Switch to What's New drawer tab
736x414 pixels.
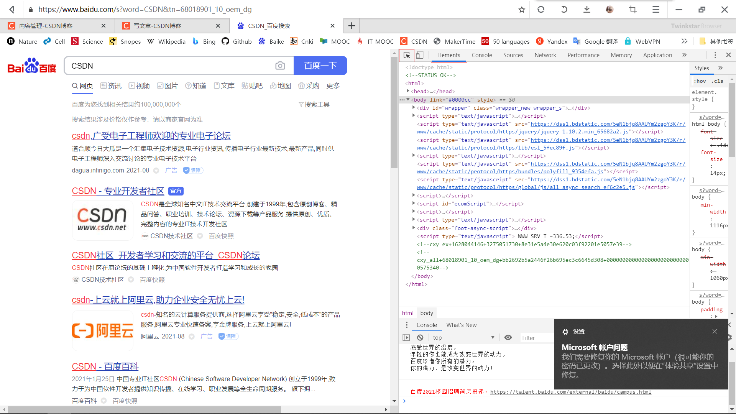coord(462,325)
